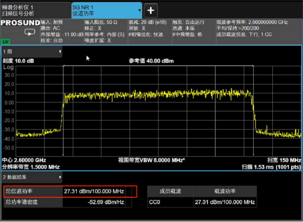Viewport: 303px width, 222px height.
Task: Click the green LXI status icon
Action: click(5, 42)
